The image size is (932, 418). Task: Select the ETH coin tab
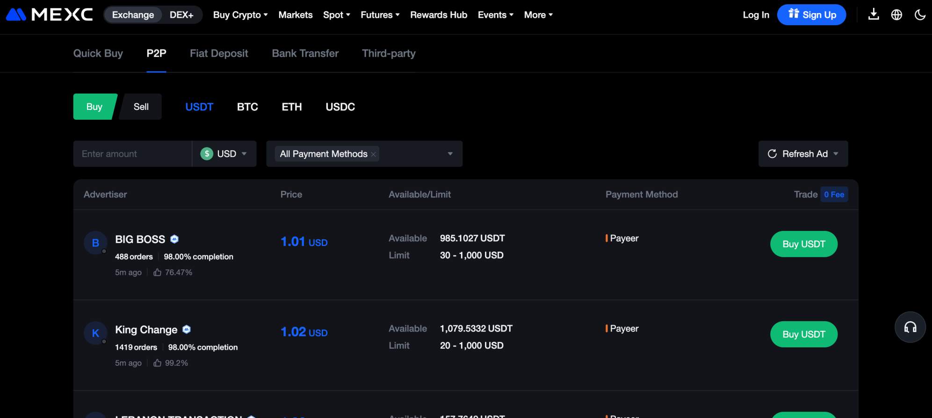pyautogui.click(x=292, y=107)
